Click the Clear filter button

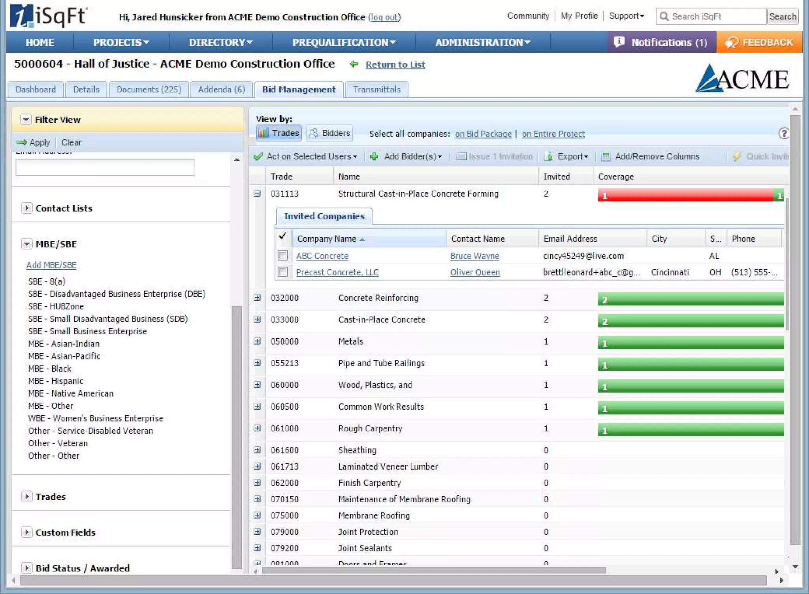point(71,142)
